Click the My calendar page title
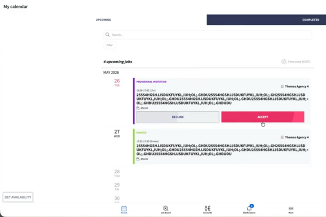This screenshot has width=326, height=217. [16, 7]
